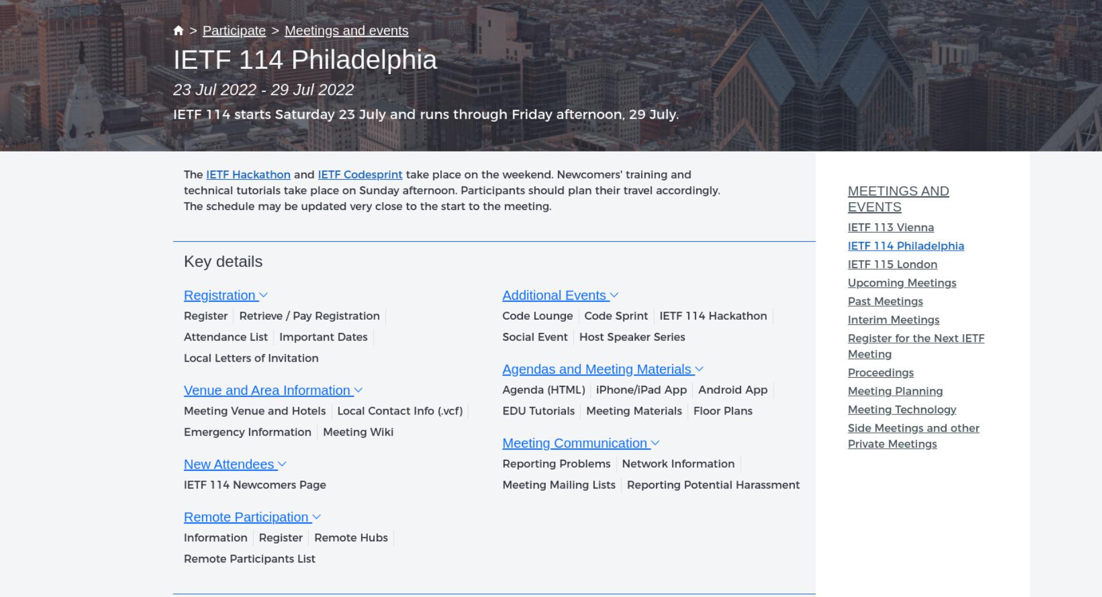Open Meeting Venue and Hotels
The height and width of the screenshot is (597, 1102).
pyautogui.click(x=255, y=412)
